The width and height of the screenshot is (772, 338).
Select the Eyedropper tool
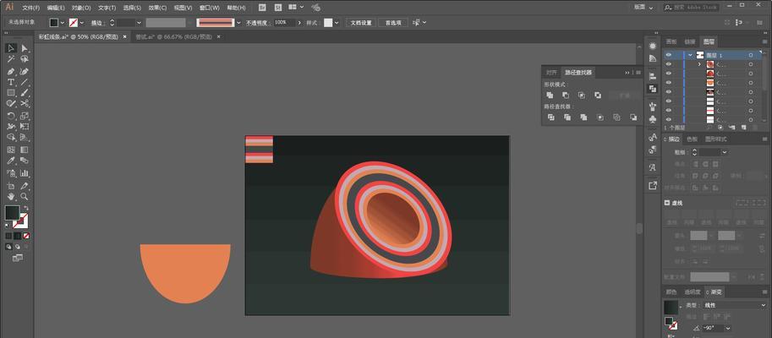tap(11, 161)
